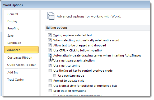
Task: Uncheck Typing replaces selected text
Action: (50, 35)
